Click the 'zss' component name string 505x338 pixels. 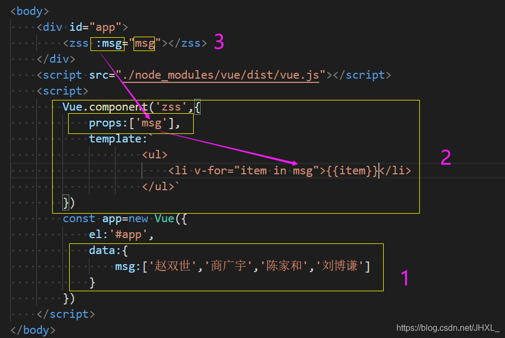pyautogui.click(x=171, y=107)
